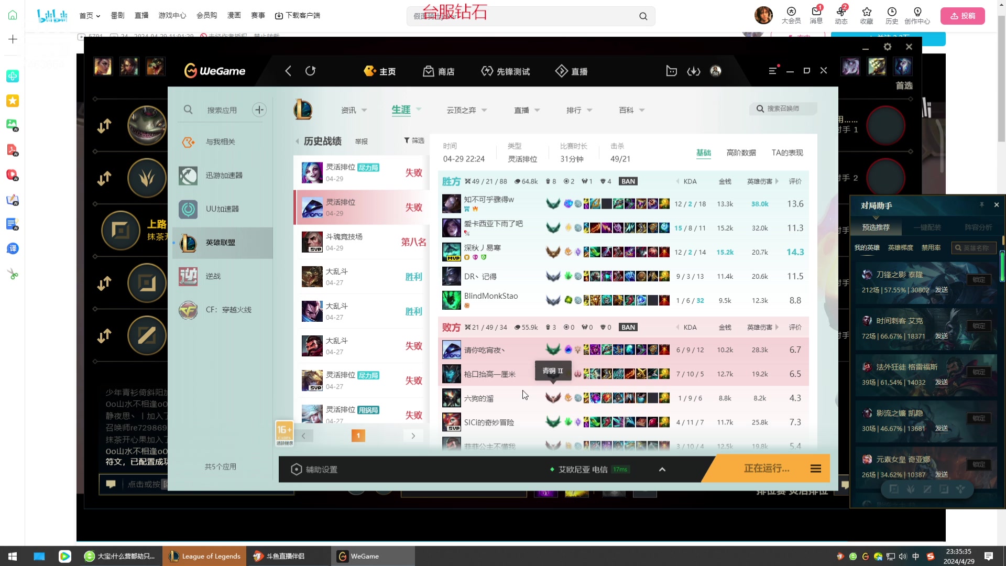Click the MVP icon on 深坑/易寒 row
The image size is (1006, 566).
453,258
